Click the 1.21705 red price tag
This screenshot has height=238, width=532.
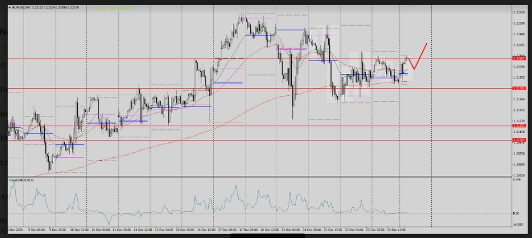pos(520,88)
